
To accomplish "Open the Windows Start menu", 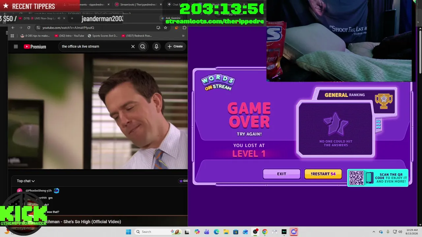I will tap(128, 232).
